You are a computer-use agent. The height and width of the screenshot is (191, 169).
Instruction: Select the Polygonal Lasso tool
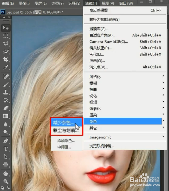pyautogui.click(x=6, y=44)
